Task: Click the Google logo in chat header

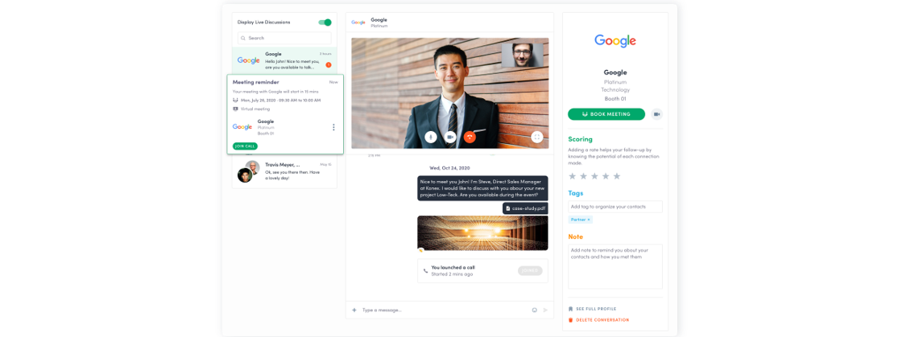Action: [358, 23]
